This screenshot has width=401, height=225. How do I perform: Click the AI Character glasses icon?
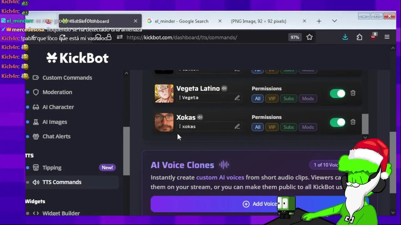(x=36, y=107)
